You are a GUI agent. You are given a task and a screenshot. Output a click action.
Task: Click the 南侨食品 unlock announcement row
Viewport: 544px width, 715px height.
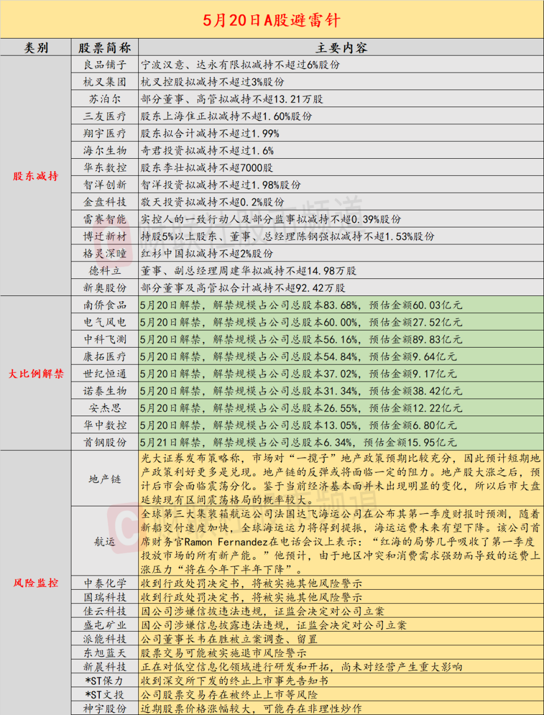coord(105,306)
